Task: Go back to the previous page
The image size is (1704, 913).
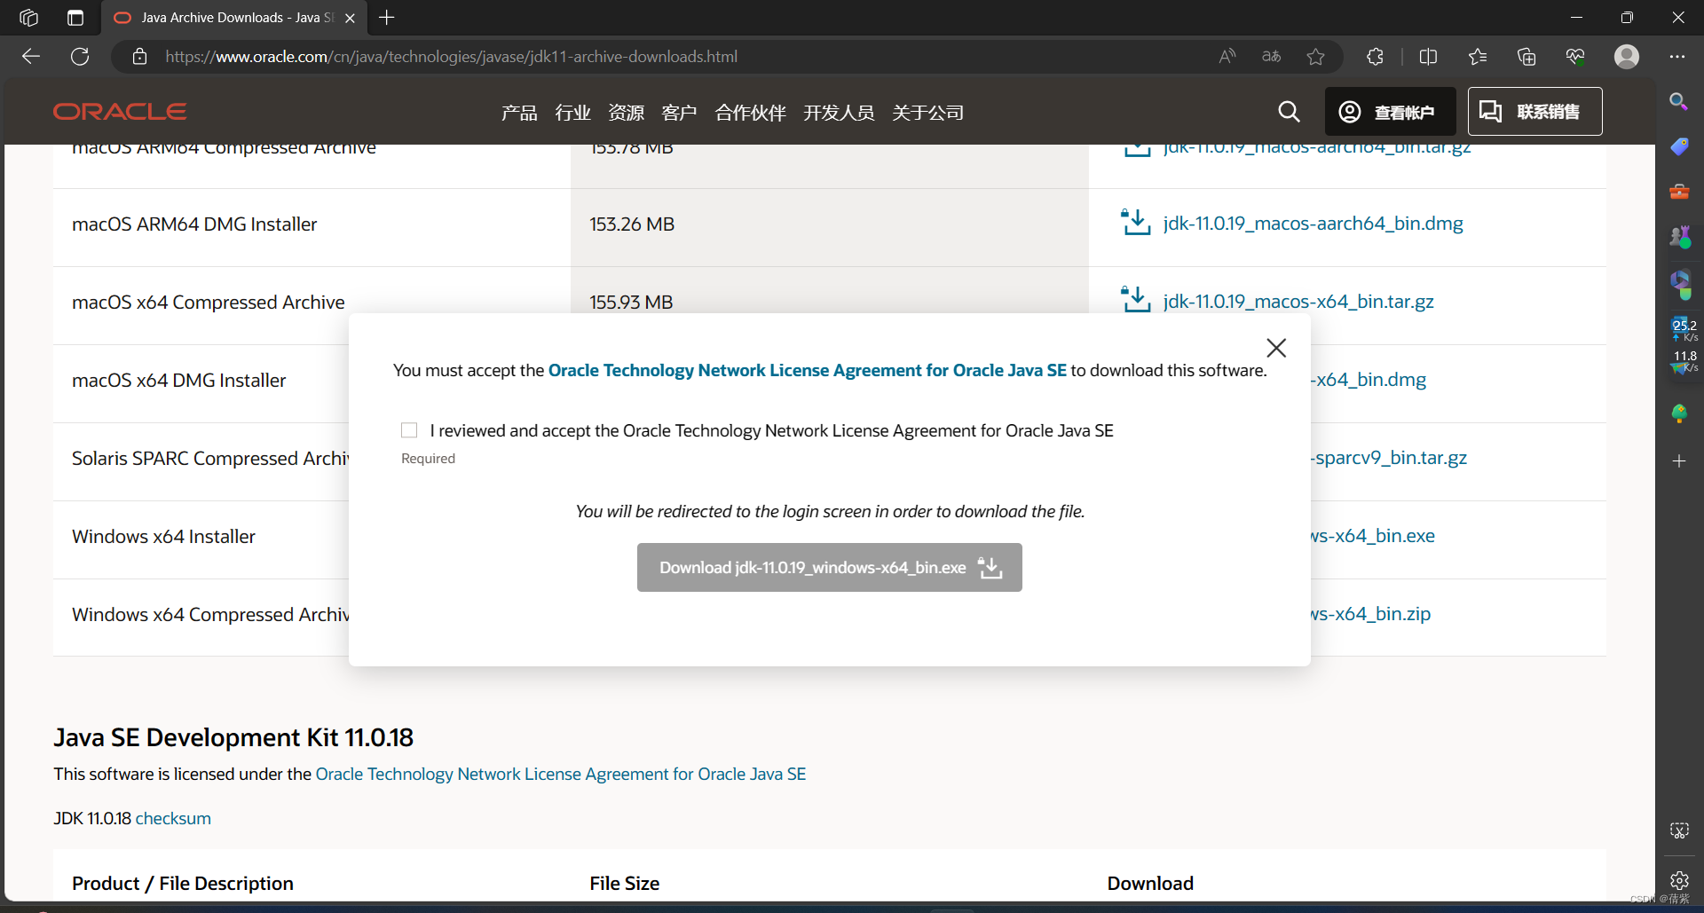Action: point(31,57)
